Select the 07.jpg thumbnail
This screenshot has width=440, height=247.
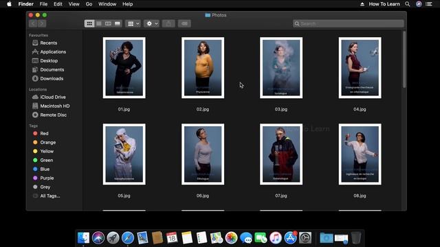281,154
